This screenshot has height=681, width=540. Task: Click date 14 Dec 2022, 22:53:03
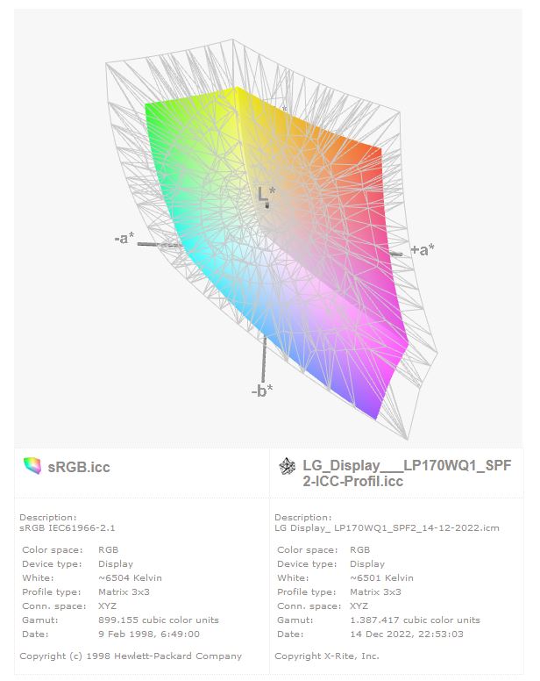[x=407, y=634]
